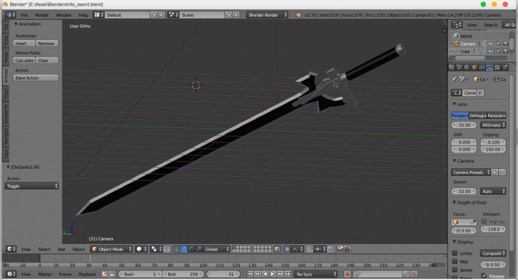Open the Render Layers properties tab
This screenshot has height=280, width=518.
452,67
